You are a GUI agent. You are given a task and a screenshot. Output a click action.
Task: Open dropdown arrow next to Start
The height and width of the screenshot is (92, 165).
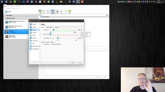(x=72, y=11)
